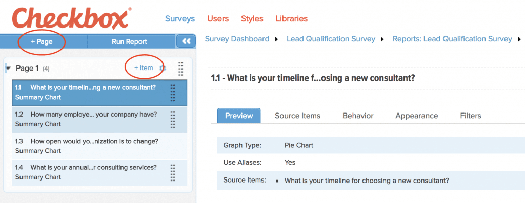Click the Checkbox logo
This screenshot has height=203, width=525.
click(71, 19)
